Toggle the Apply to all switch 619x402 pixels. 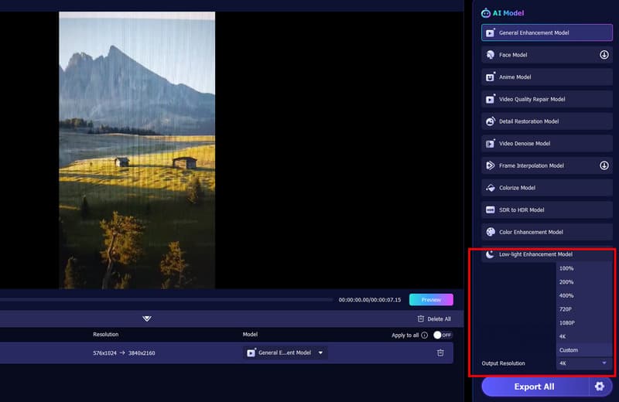443,335
